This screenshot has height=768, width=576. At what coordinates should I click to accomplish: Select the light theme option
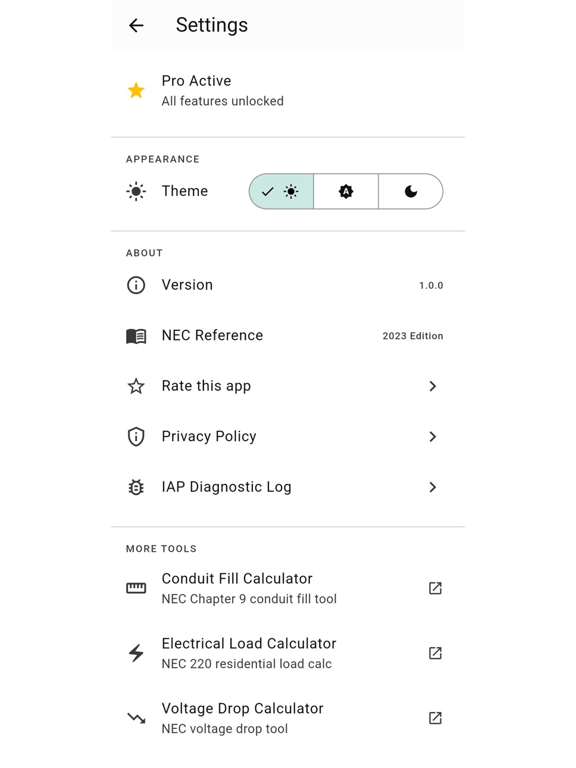pos(281,191)
